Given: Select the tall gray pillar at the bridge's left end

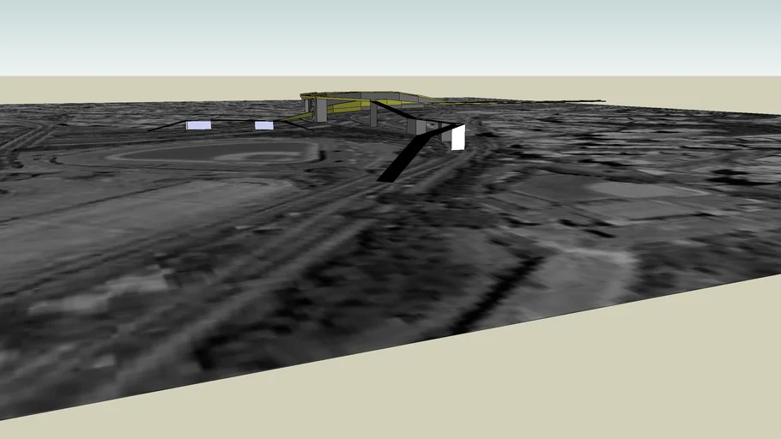Looking at the screenshot, I should (x=322, y=110).
